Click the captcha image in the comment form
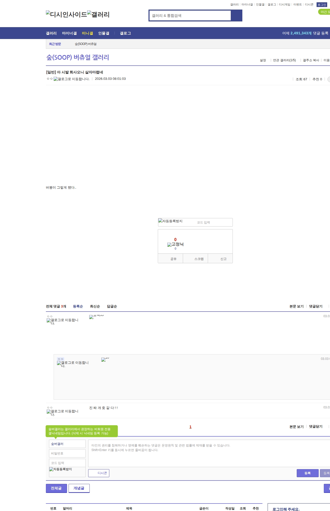The image size is (330, 511). pyautogui.click(x=61, y=469)
